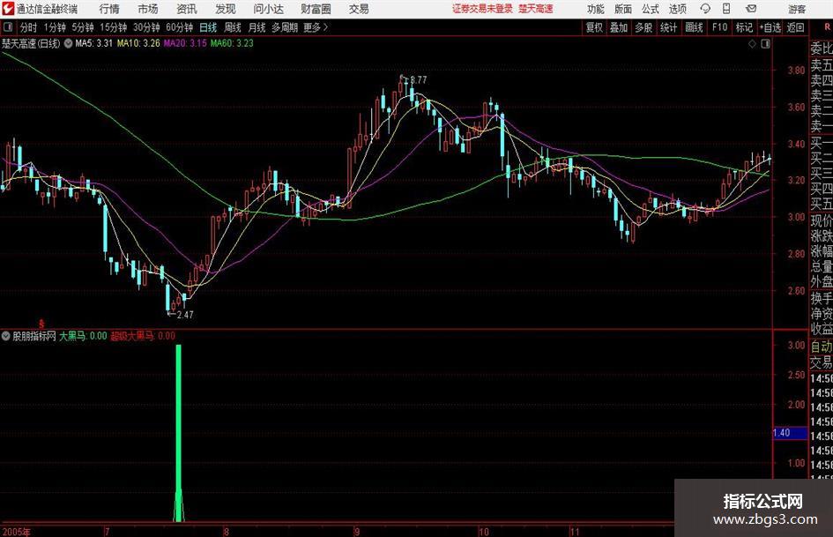
Task: Click the 通达信 red logo icon
Action: click(x=7, y=9)
